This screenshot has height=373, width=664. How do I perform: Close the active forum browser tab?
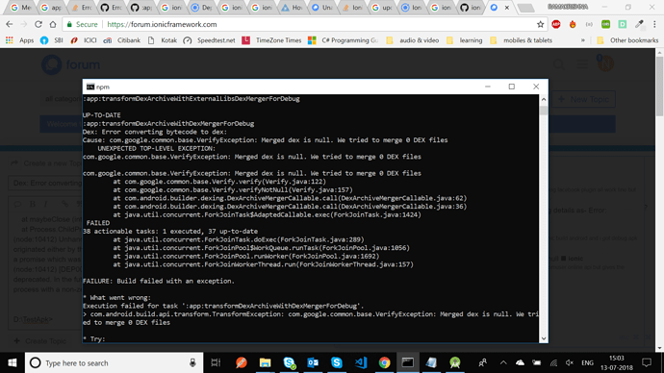[x=507, y=8]
